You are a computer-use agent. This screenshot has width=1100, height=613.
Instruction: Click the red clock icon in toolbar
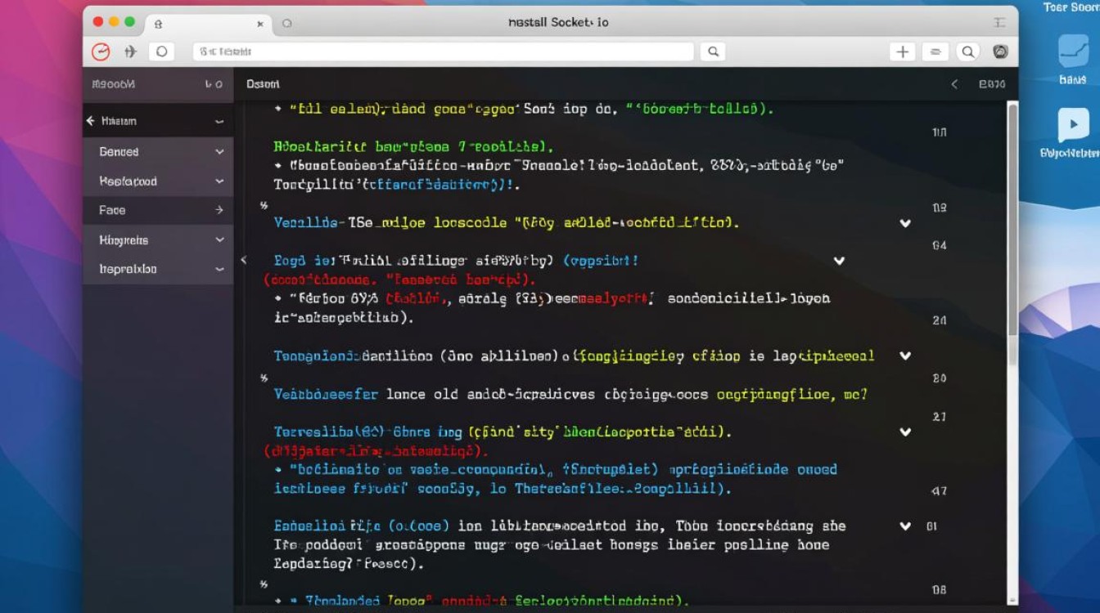tap(101, 51)
